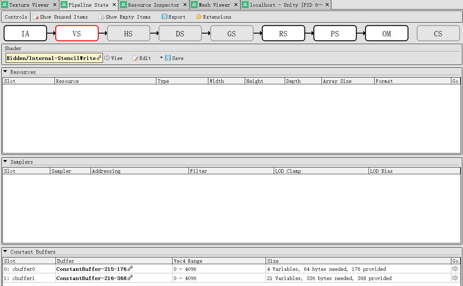Collapse the Resources section

coord(5,72)
